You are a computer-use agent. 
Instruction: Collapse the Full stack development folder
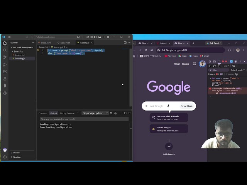click(x=22, y=47)
